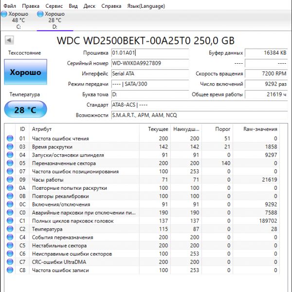Click the Стандарт field ATA8-ACS
Screen dimensions: 292x292
tap(200, 105)
